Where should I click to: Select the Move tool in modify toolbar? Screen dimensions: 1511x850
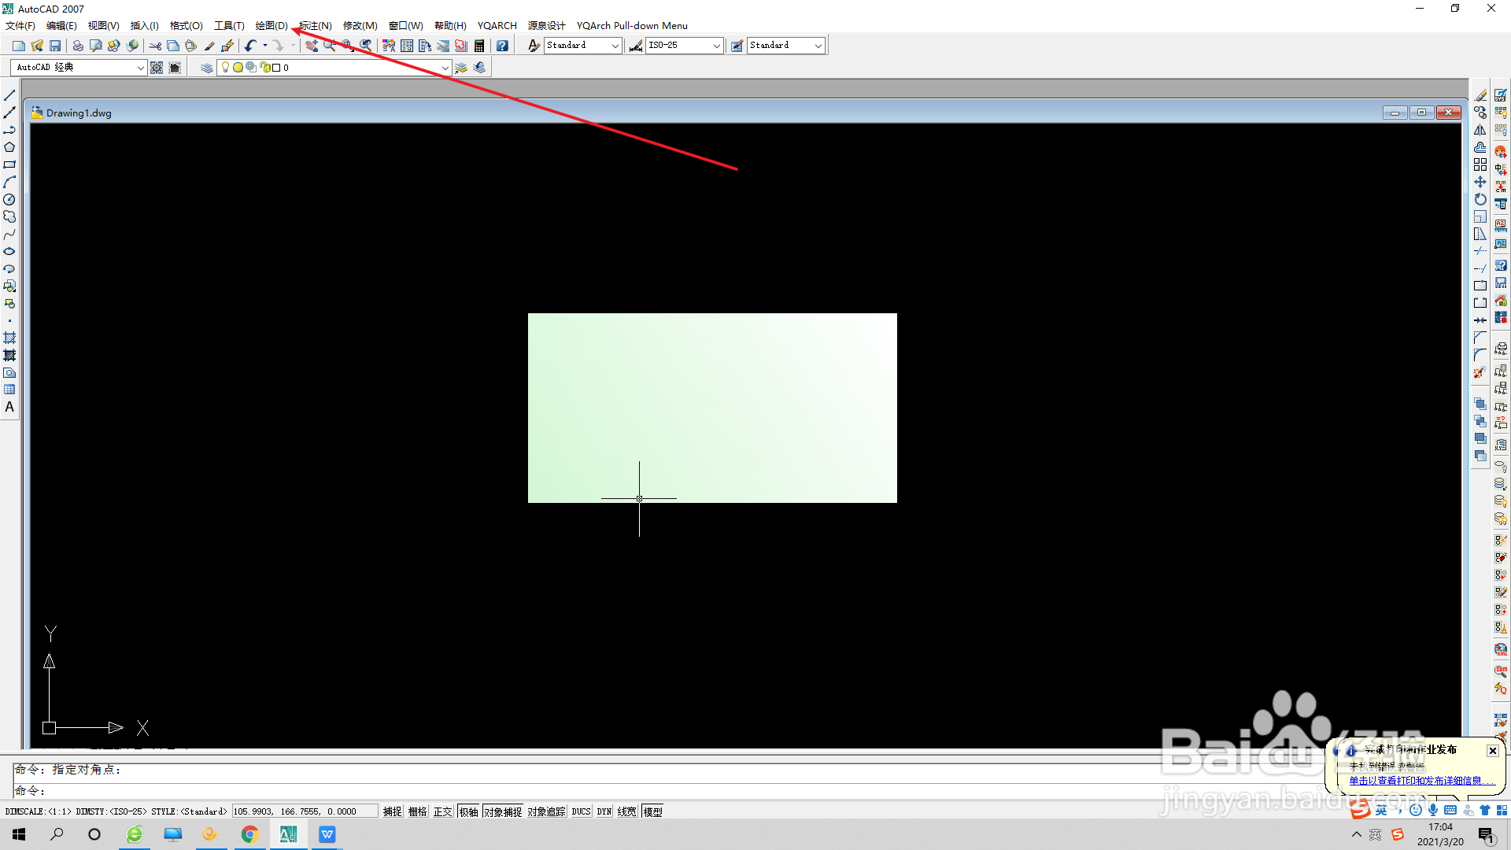(x=1480, y=182)
